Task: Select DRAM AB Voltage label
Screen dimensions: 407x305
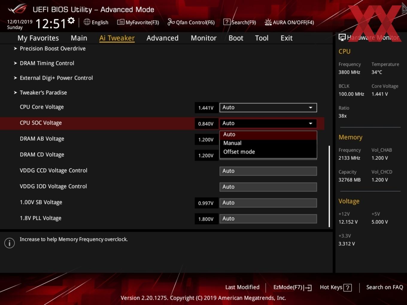Action: 42,139
